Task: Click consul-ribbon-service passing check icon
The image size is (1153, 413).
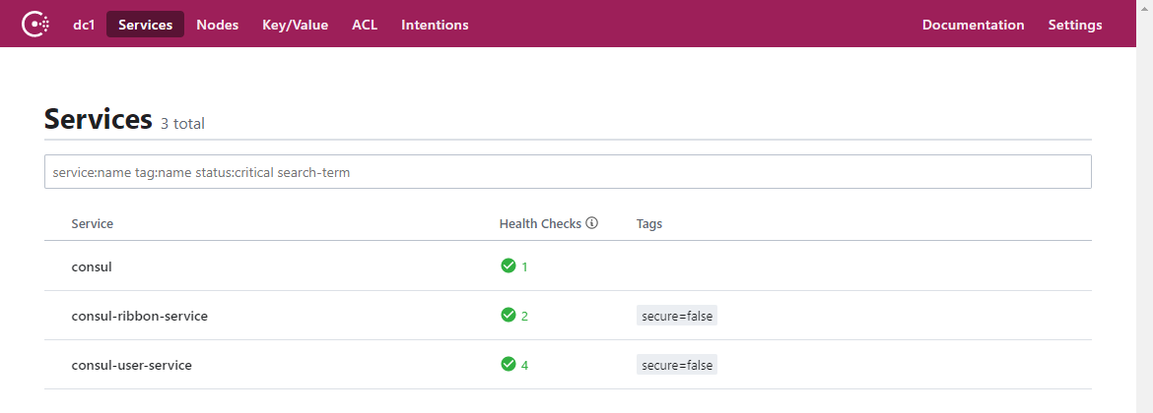Action: (509, 316)
